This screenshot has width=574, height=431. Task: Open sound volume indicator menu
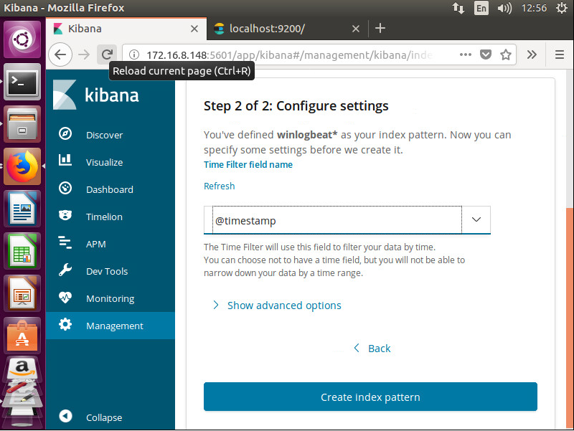(504, 8)
